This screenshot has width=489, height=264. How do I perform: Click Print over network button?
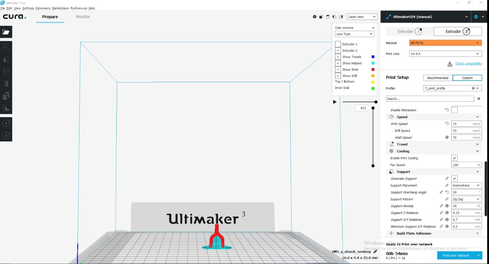click(456, 256)
